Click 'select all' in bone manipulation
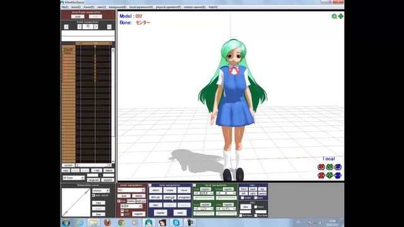The image size is (404, 227). click(x=170, y=197)
